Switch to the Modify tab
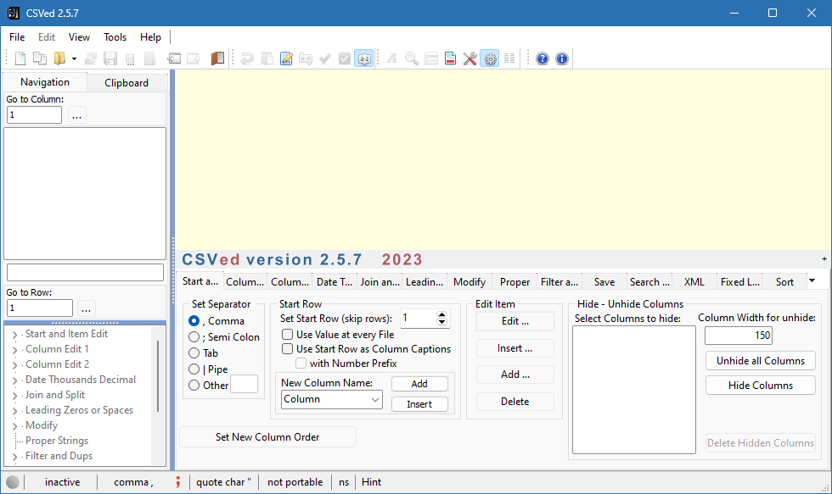Screen dimensions: 832x494 click(x=469, y=282)
